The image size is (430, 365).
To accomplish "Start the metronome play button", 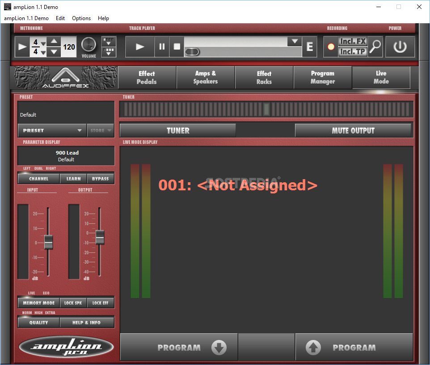I will pyautogui.click(x=22, y=46).
